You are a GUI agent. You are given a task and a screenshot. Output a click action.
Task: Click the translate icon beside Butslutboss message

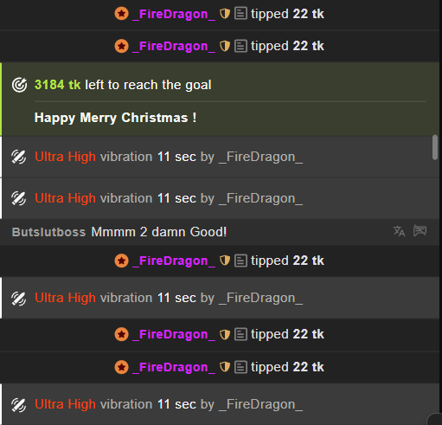(x=399, y=231)
